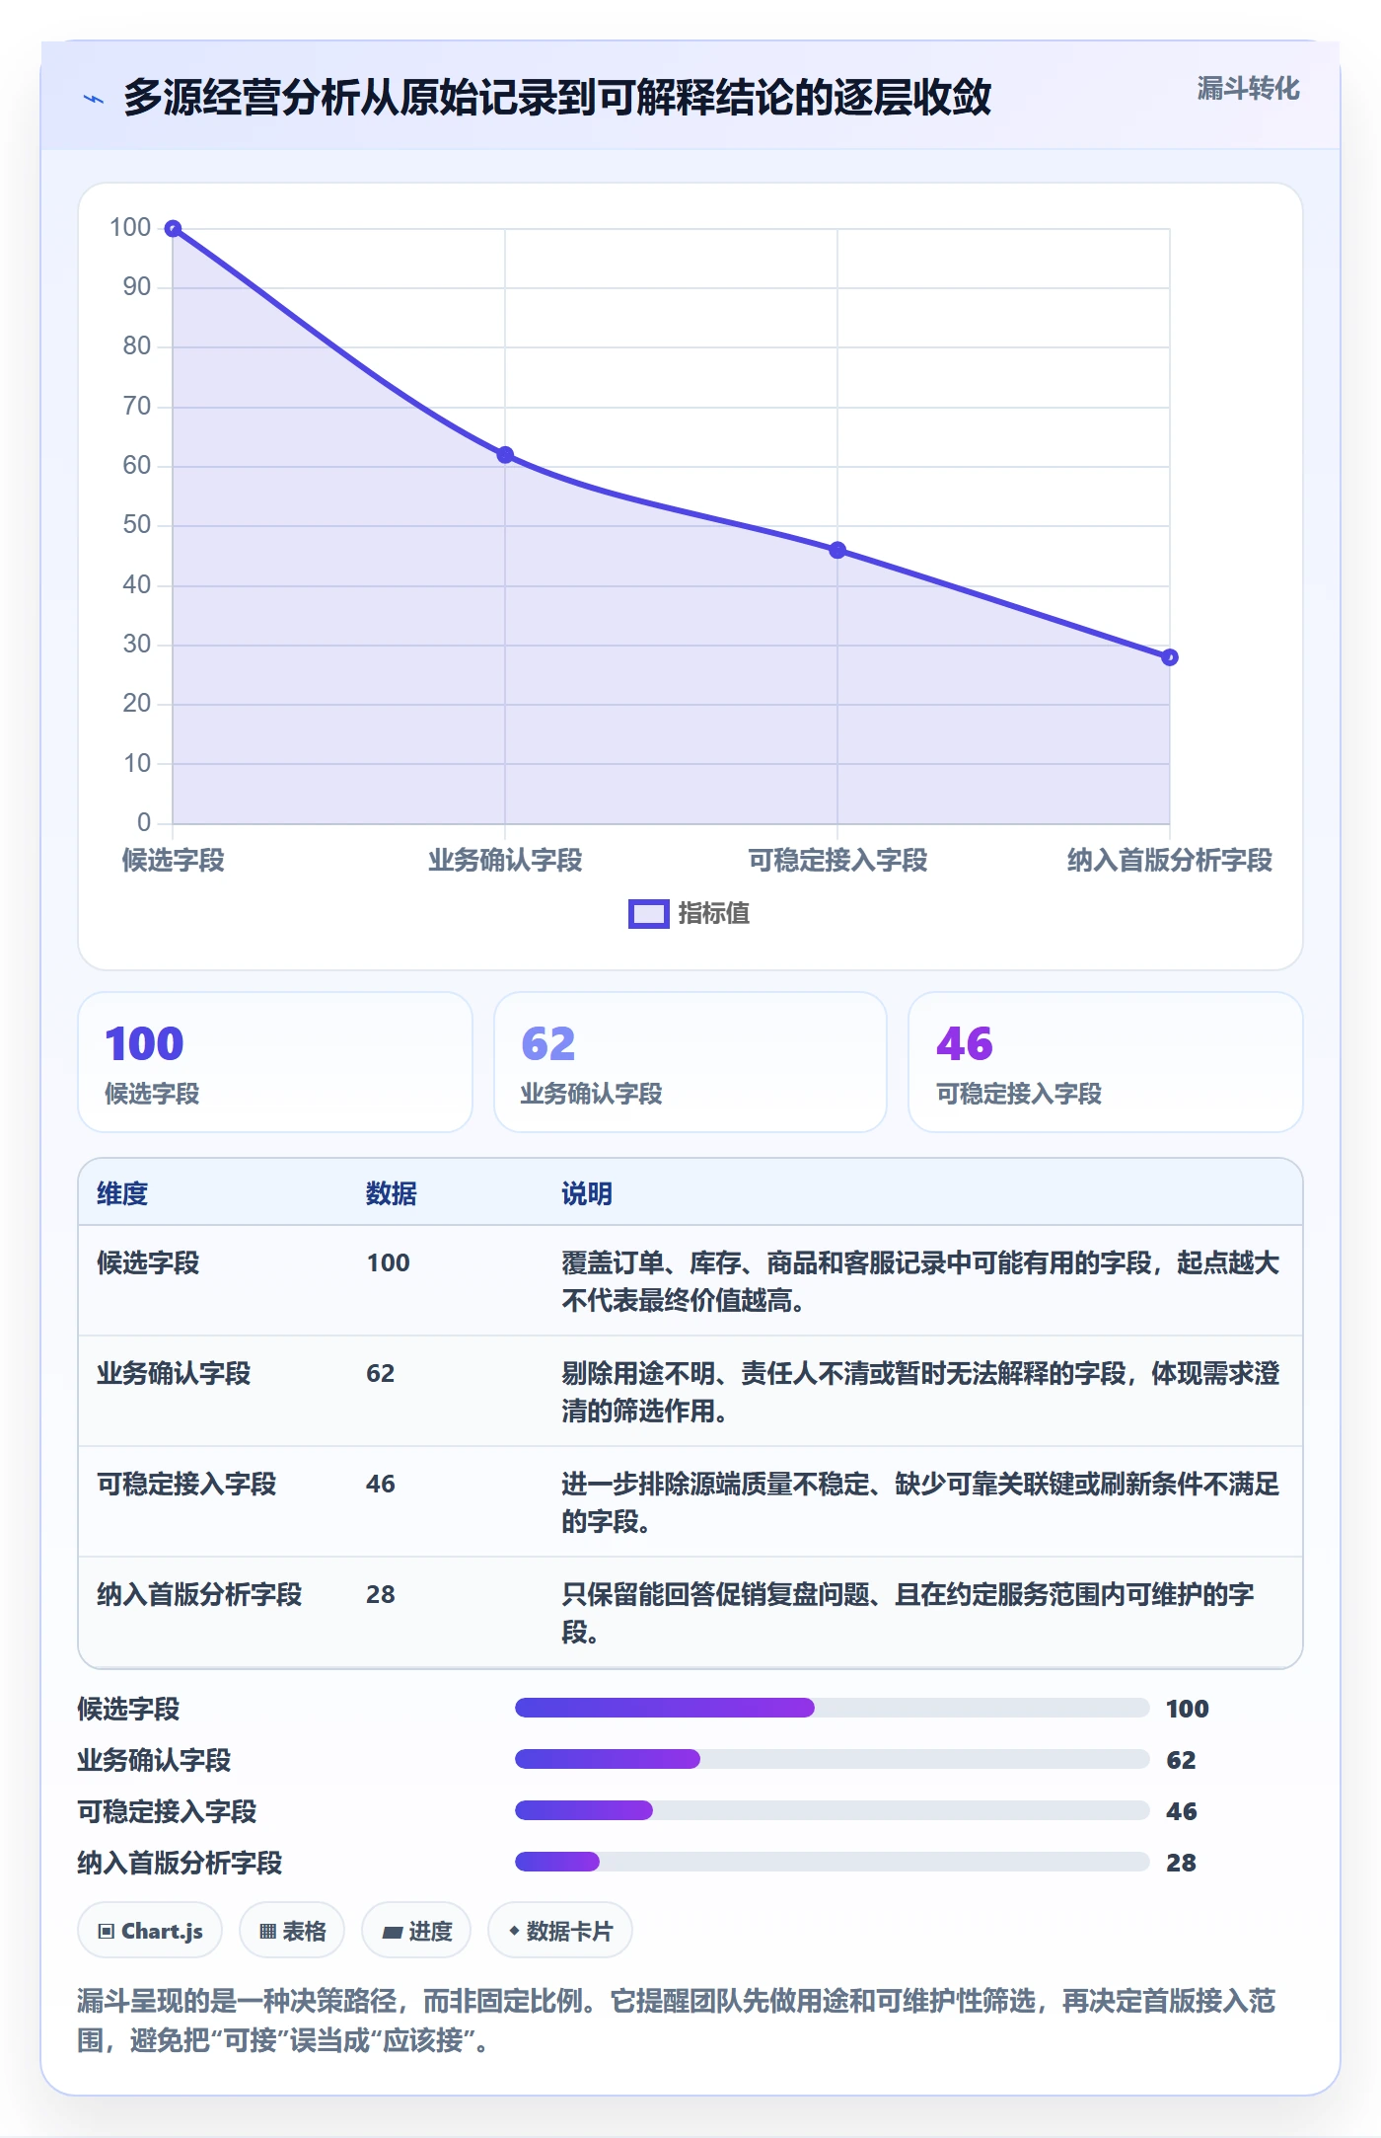Click the description starting with 剔除用途不明

[x=920, y=1392]
